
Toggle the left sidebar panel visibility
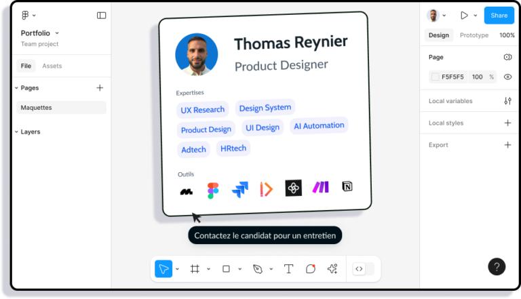101,15
